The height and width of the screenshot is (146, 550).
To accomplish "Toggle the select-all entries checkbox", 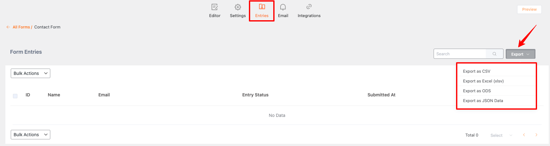I will coord(15,96).
